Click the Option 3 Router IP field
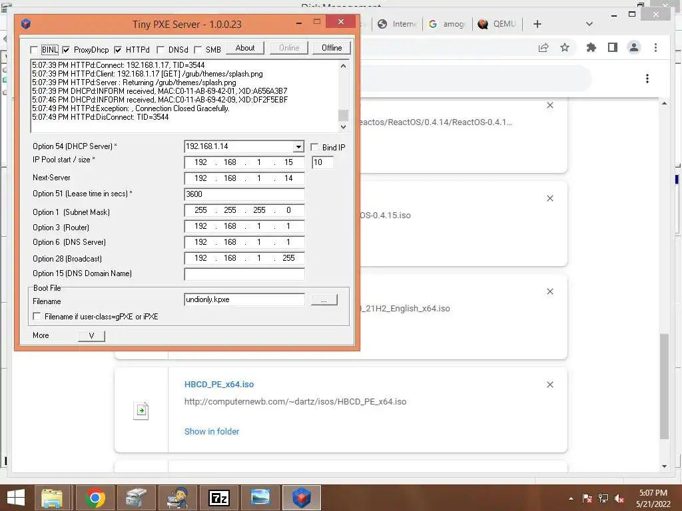The height and width of the screenshot is (511, 682). (x=244, y=226)
